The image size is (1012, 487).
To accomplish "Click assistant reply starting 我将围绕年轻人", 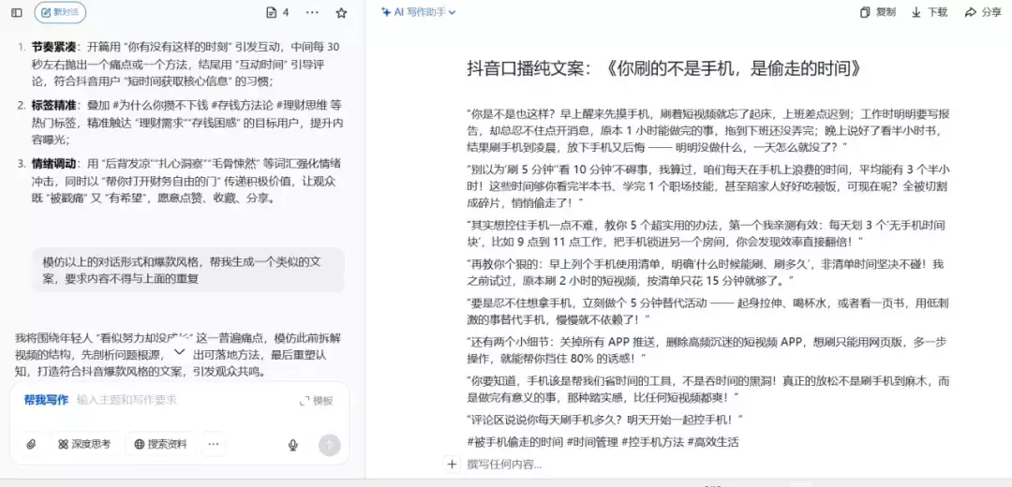I will click(x=179, y=355).
